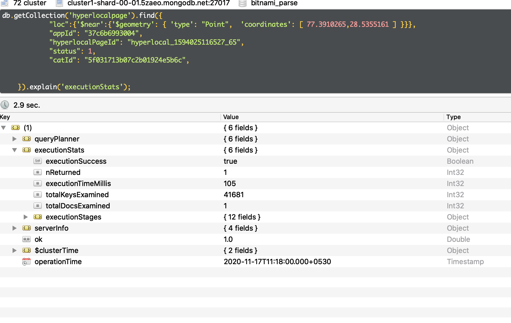Image resolution: width=511 pixels, height=323 pixels.
Task: Expand the executionStages node
Action: click(26, 217)
